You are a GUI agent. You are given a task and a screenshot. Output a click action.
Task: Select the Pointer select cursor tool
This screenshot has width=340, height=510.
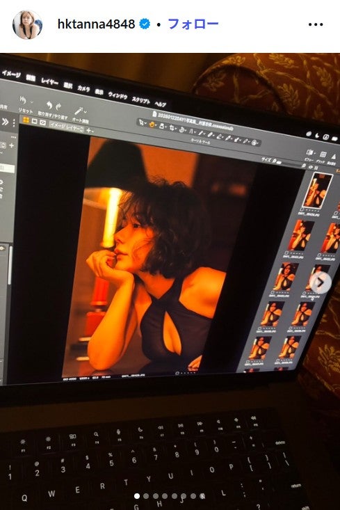coord(141,122)
